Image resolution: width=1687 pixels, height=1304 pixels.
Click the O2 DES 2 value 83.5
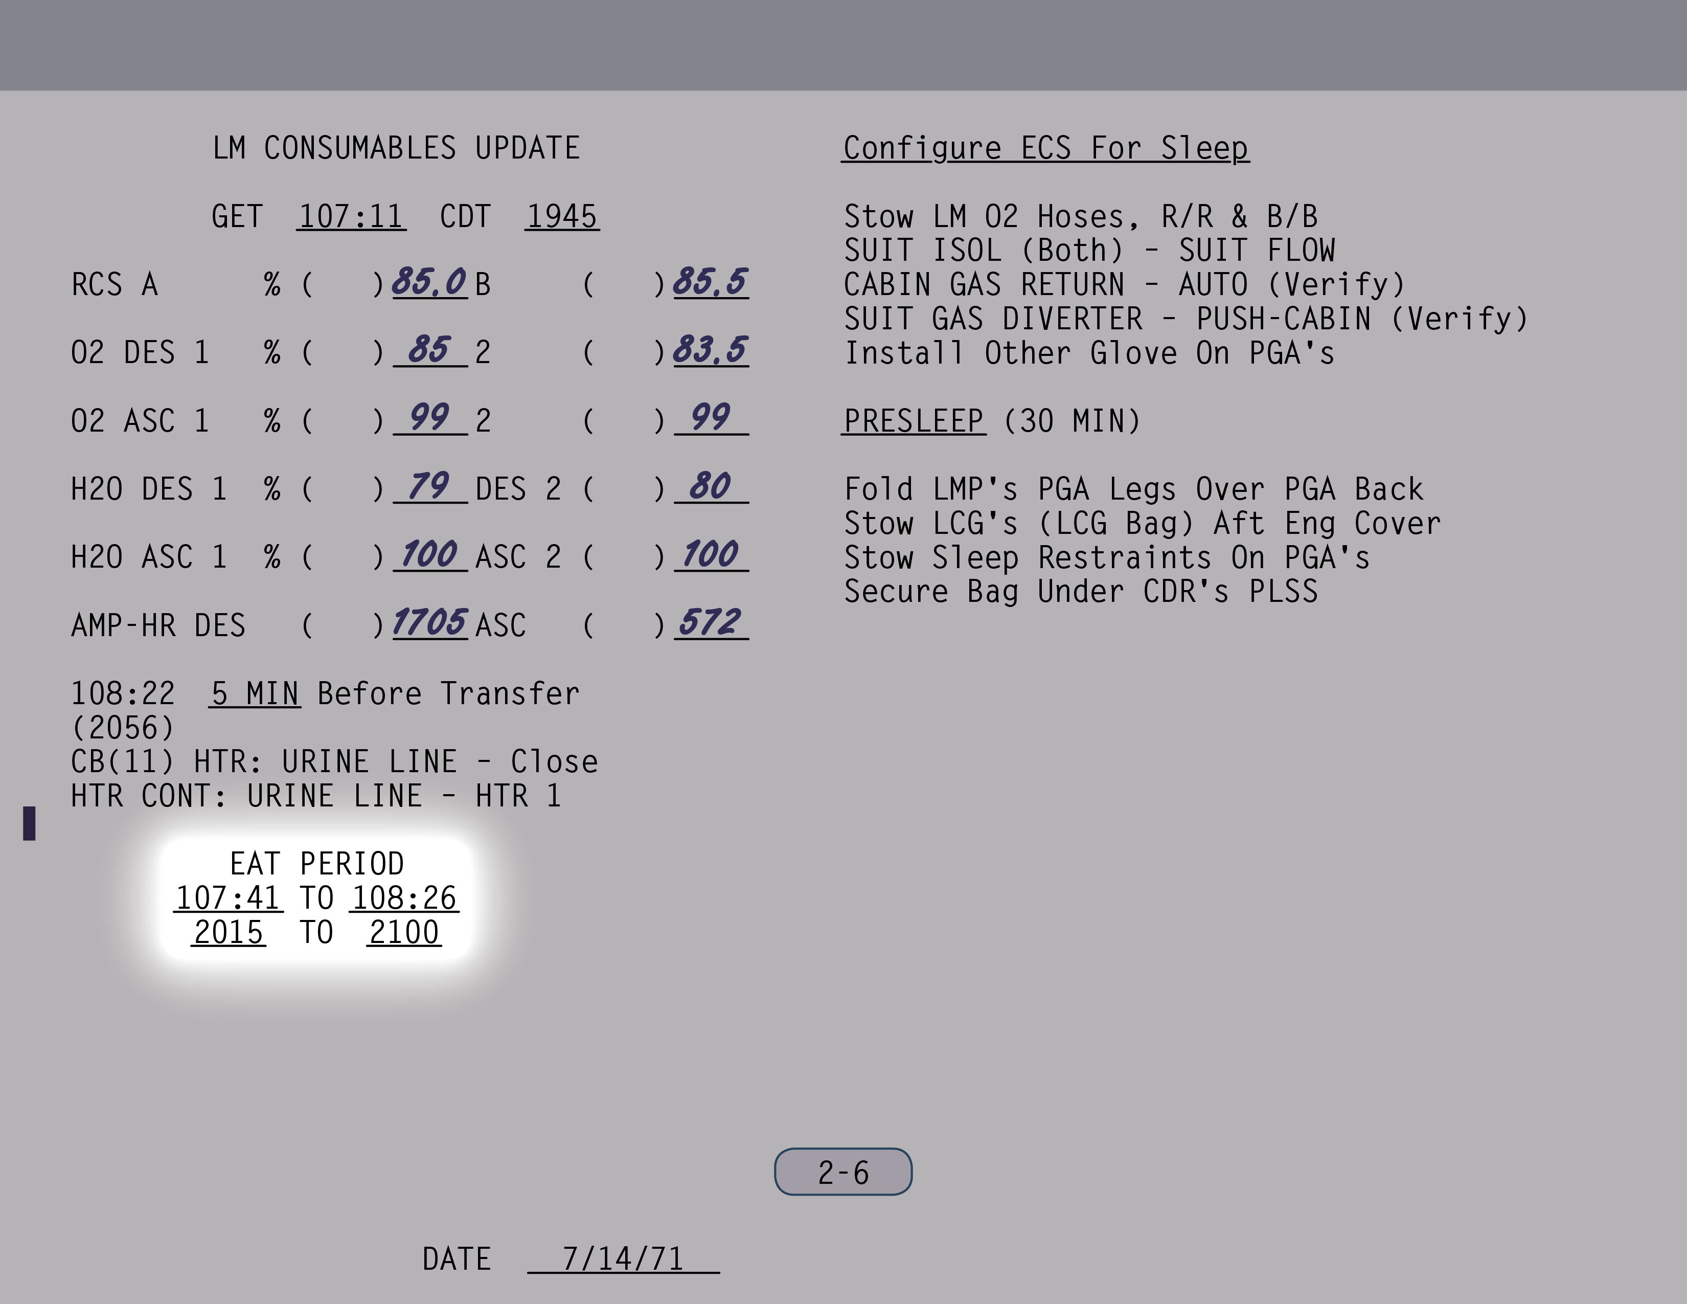710,350
